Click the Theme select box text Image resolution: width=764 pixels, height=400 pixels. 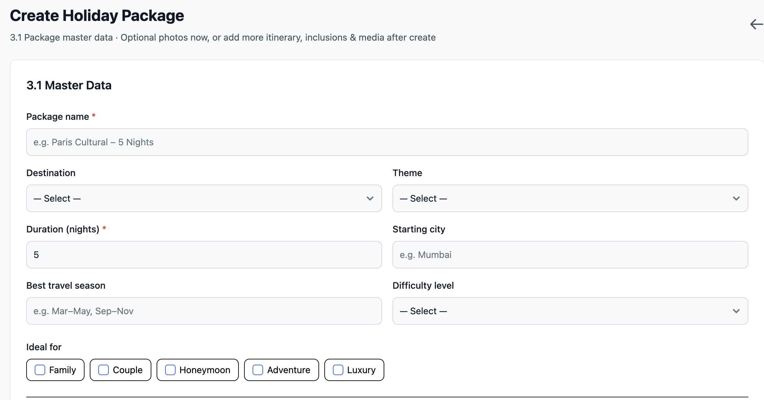click(423, 198)
